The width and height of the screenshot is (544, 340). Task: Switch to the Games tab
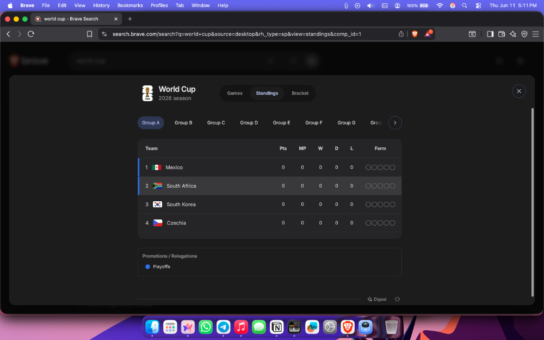(x=235, y=94)
